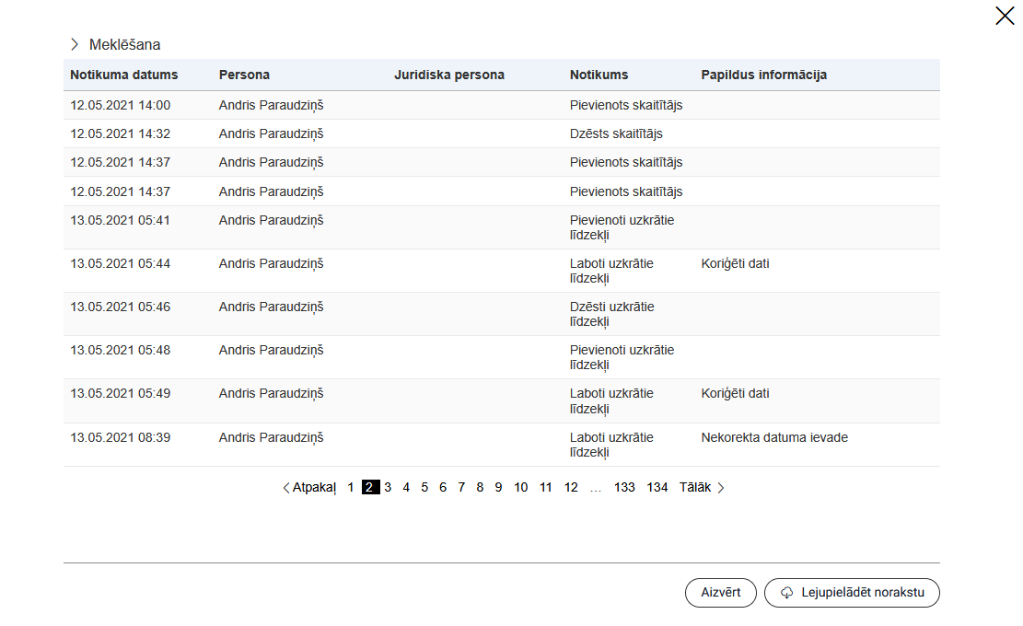
Task: Click the Notikums column header
Action: 599,75
